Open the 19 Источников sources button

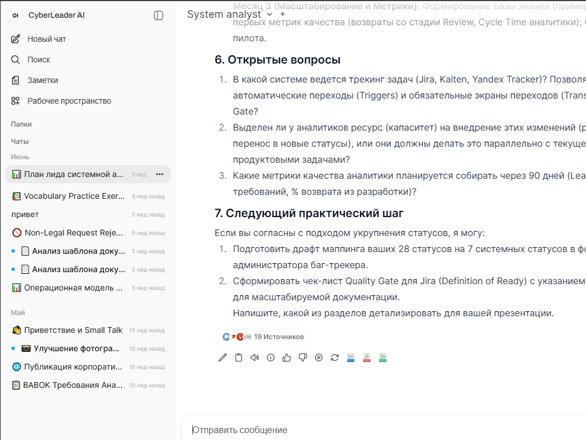tap(263, 337)
